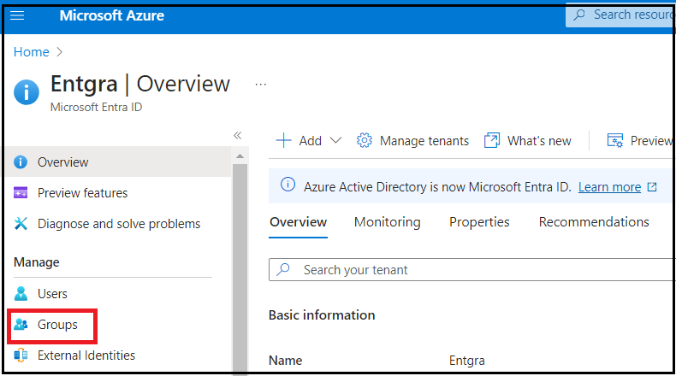
Task: Open Groups in Manage section
Action: [57, 325]
